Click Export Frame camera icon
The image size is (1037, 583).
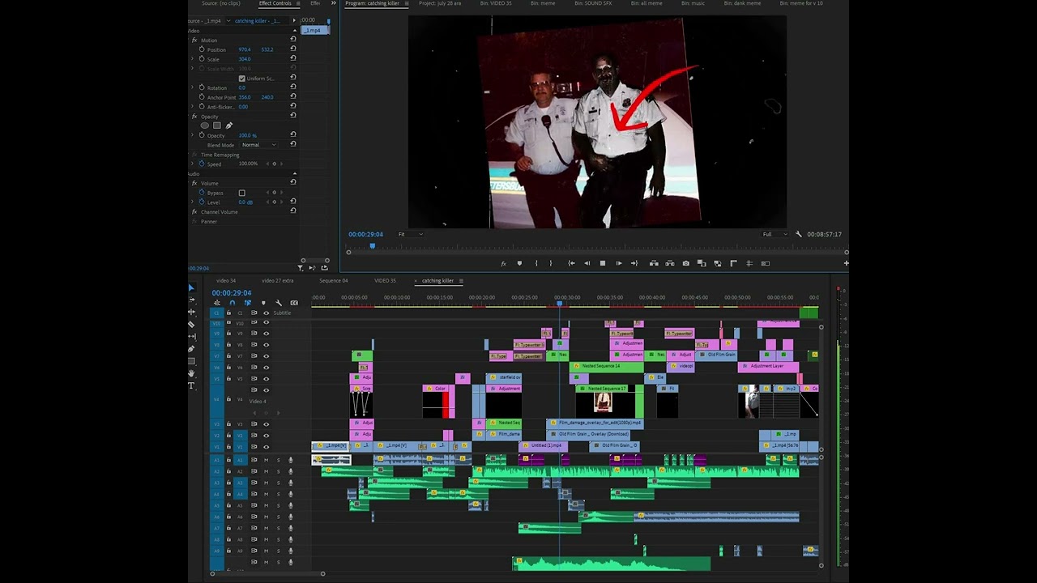(x=685, y=263)
